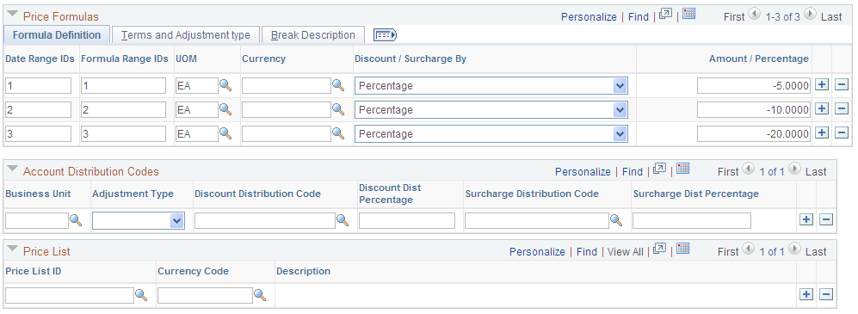This screenshot has width=858, height=314.
Task: Open the UOM lookup in the first formula row
Action: 226,85
